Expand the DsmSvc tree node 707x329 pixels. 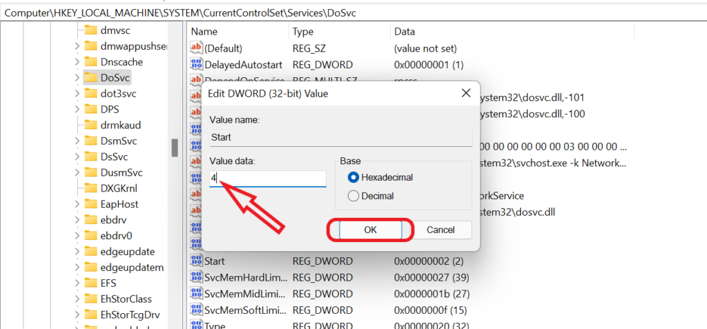77,141
